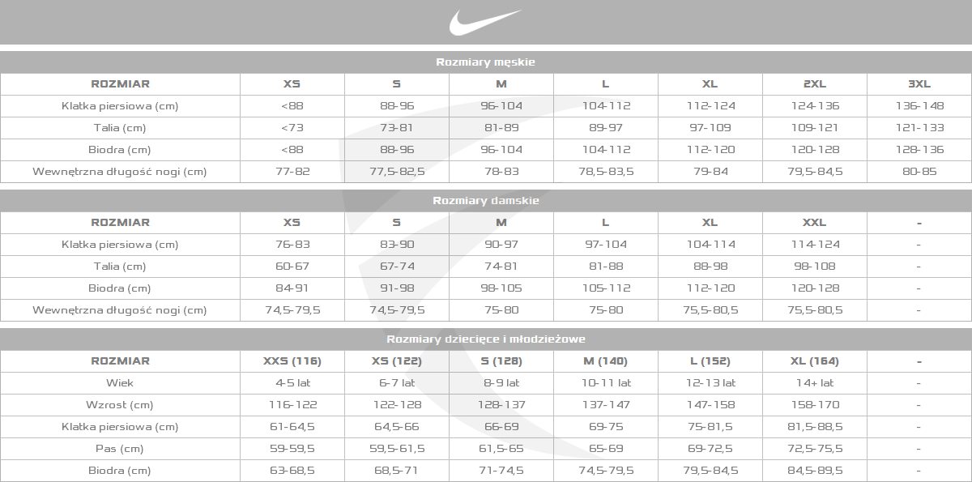Select the Rozmiary męskie section header
The height and width of the screenshot is (482, 972).
pos(485,62)
